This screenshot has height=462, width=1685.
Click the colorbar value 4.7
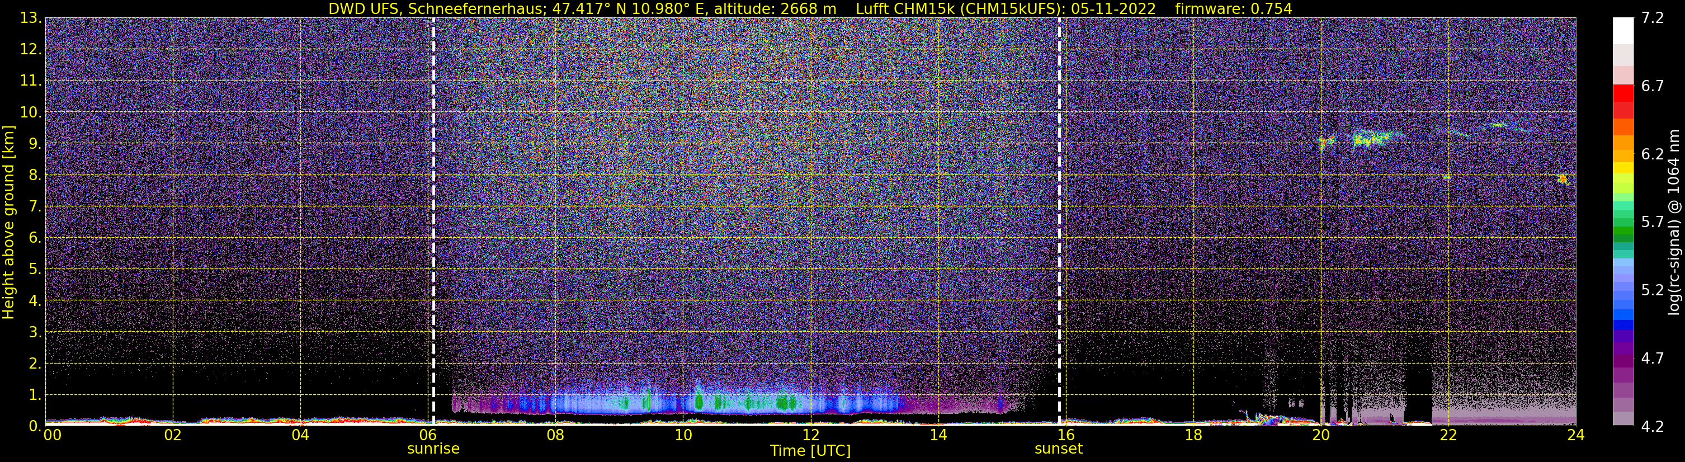[1653, 359]
